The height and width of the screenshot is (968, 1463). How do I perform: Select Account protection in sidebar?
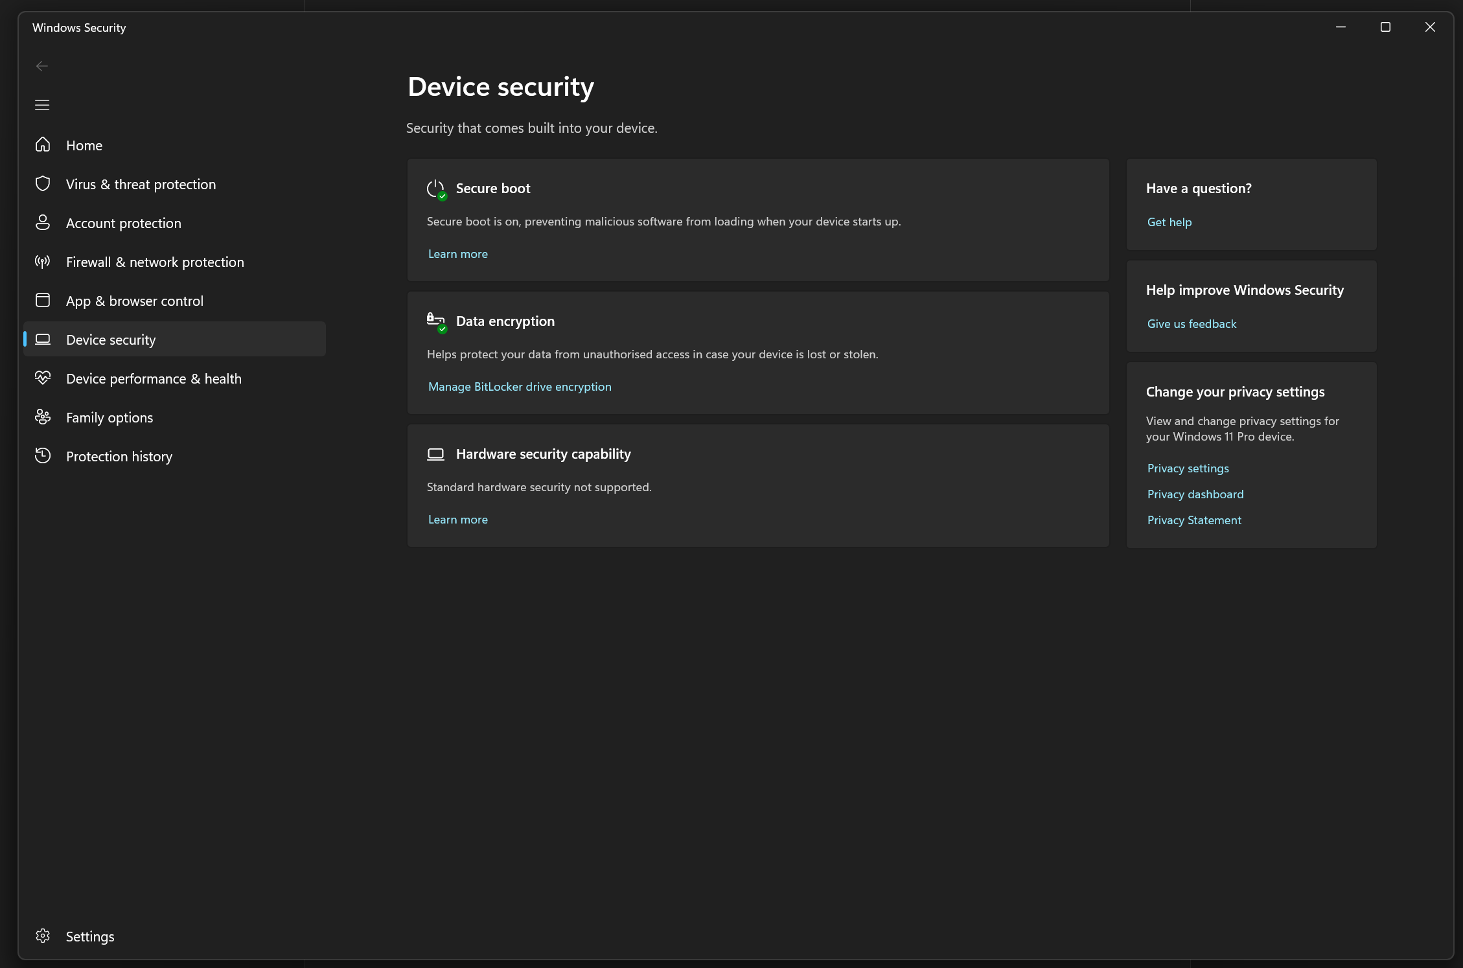coord(174,223)
